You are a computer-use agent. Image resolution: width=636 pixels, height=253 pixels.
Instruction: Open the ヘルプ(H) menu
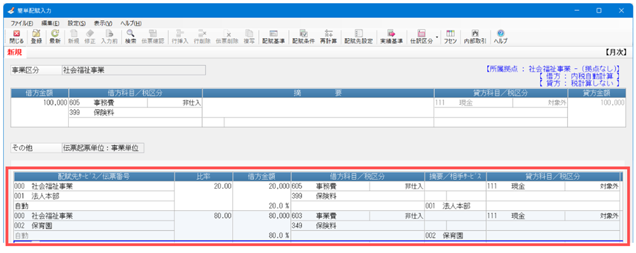(x=131, y=23)
